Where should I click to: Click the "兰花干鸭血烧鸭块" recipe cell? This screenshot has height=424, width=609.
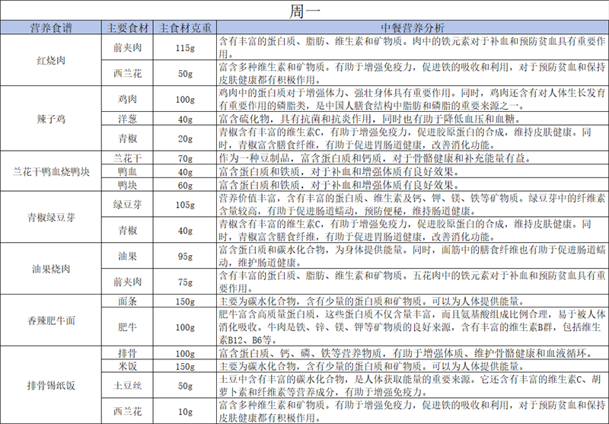(51, 171)
